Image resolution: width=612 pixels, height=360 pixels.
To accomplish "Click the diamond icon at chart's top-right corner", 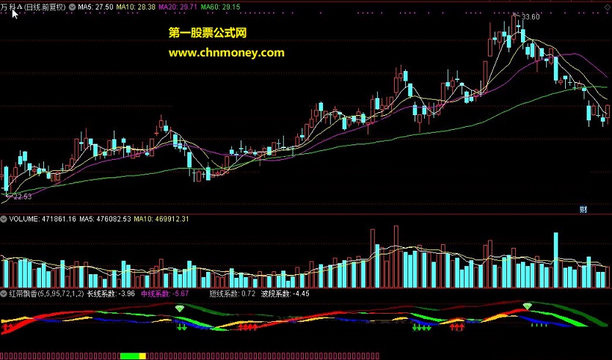I will pyautogui.click(x=608, y=7).
